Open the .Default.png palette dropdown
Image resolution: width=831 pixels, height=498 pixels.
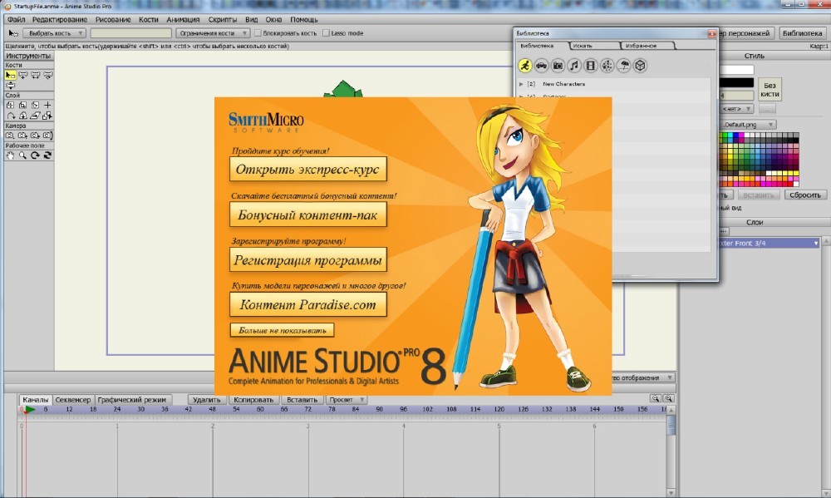point(748,125)
